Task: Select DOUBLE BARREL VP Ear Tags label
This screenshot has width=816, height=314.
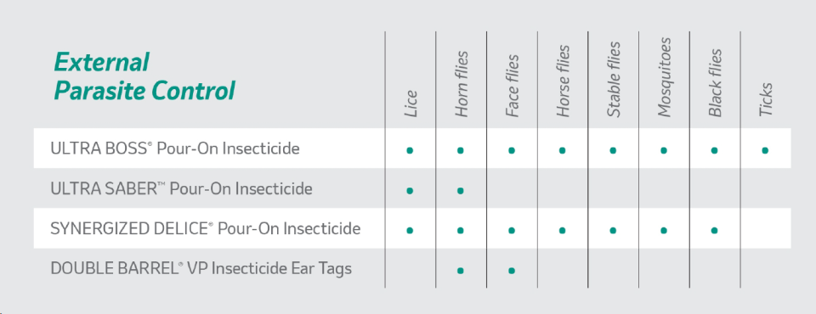Action: pyautogui.click(x=201, y=268)
